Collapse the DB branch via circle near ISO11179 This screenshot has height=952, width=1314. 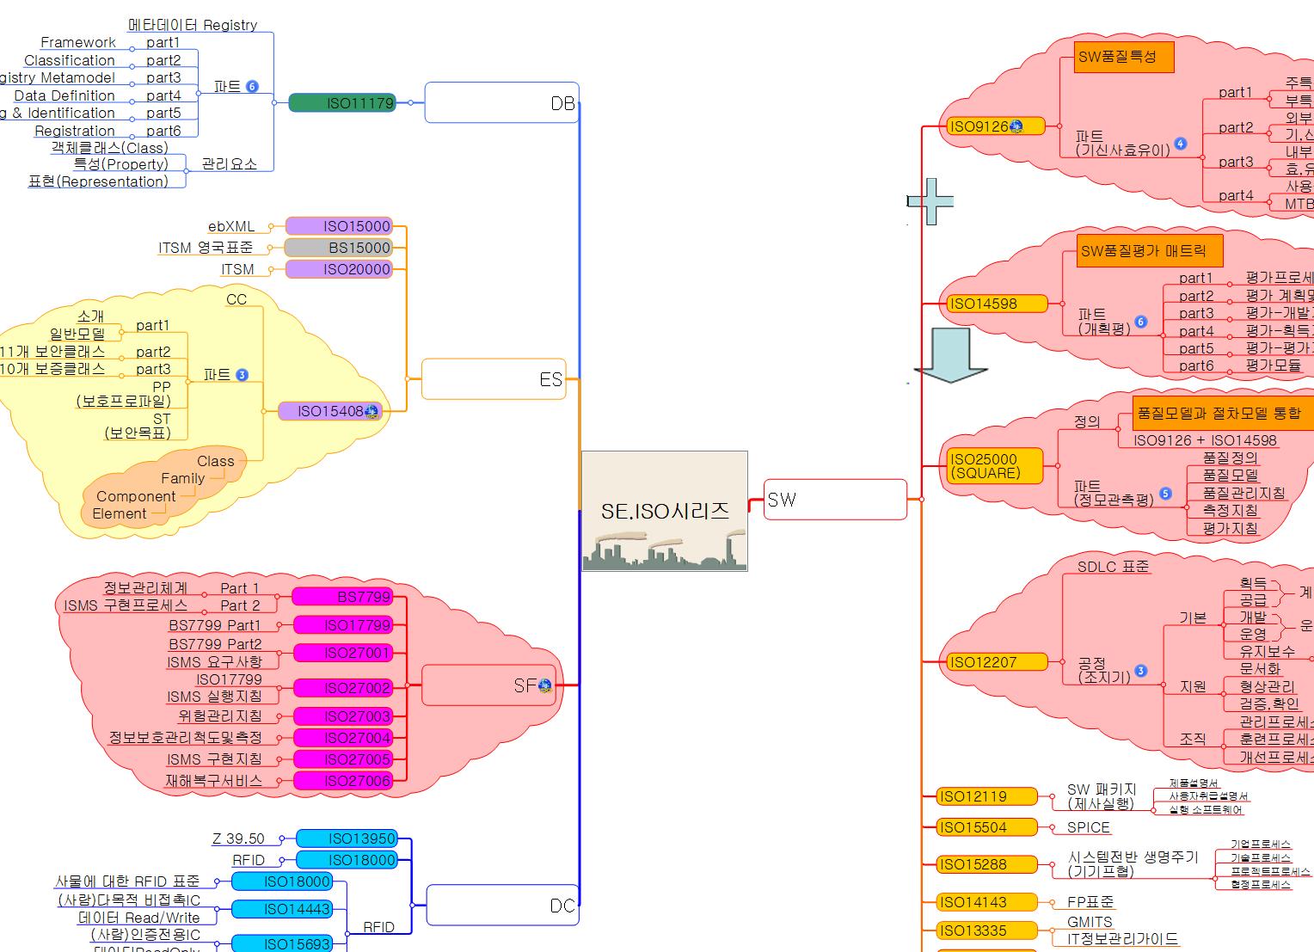(410, 102)
